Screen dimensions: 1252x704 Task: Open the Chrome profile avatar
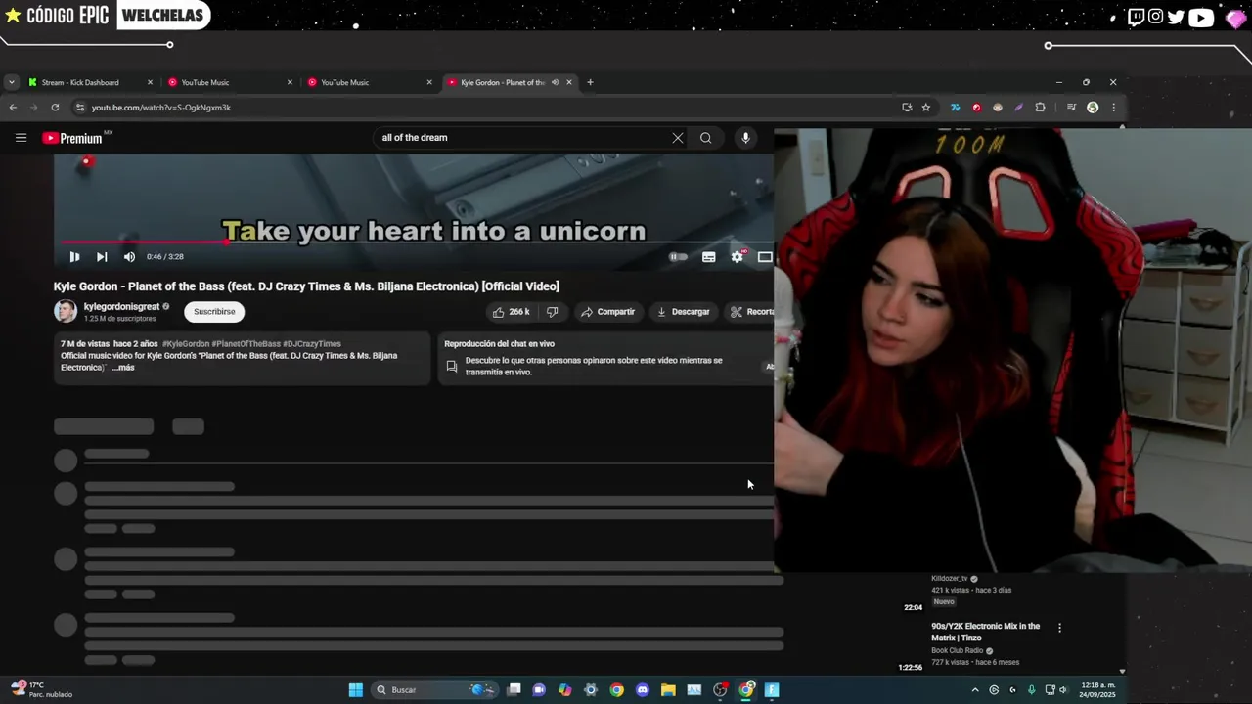point(1093,108)
